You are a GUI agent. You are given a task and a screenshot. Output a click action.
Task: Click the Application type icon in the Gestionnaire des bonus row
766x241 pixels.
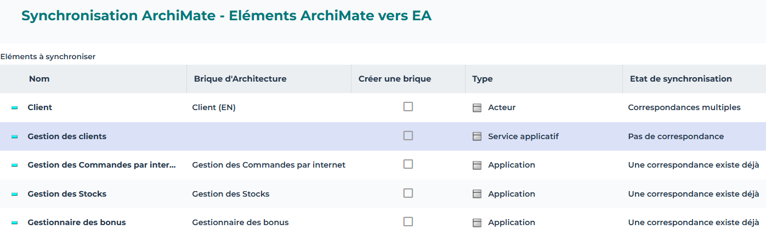pyautogui.click(x=477, y=222)
